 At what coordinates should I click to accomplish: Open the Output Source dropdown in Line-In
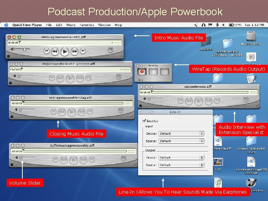(181, 165)
